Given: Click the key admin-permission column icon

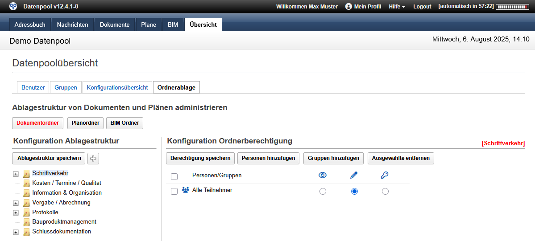Looking at the screenshot, I should tap(385, 176).
